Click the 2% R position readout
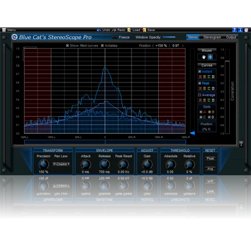Screen dimensions: 251x227 pyautogui.click(x=206, y=129)
